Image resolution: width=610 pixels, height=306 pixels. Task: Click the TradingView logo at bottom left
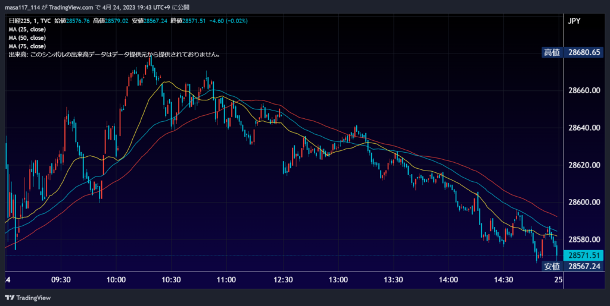(x=27, y=298)
